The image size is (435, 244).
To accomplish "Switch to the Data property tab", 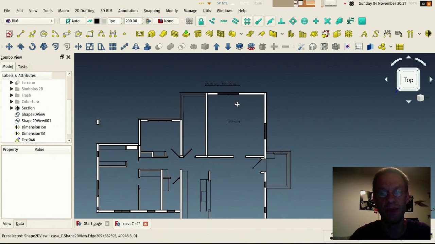I will 20,224.
